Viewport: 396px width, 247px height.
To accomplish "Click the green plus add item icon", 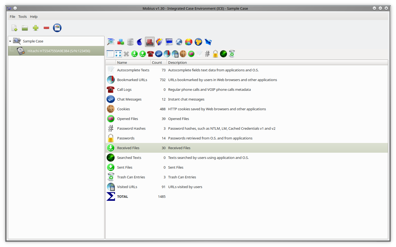I will tap(36, 28).
